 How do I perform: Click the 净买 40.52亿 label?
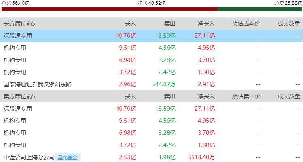click(x=151, y=3)
